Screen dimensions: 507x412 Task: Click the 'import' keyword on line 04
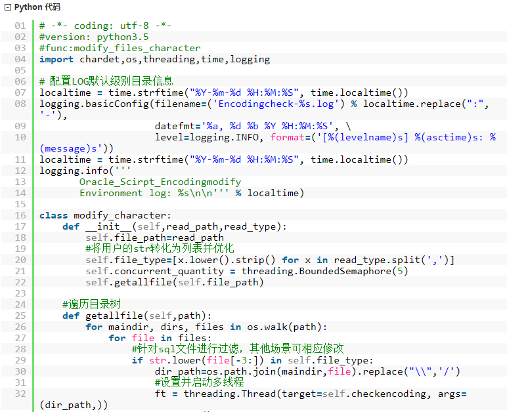click(x=56, y=60)
